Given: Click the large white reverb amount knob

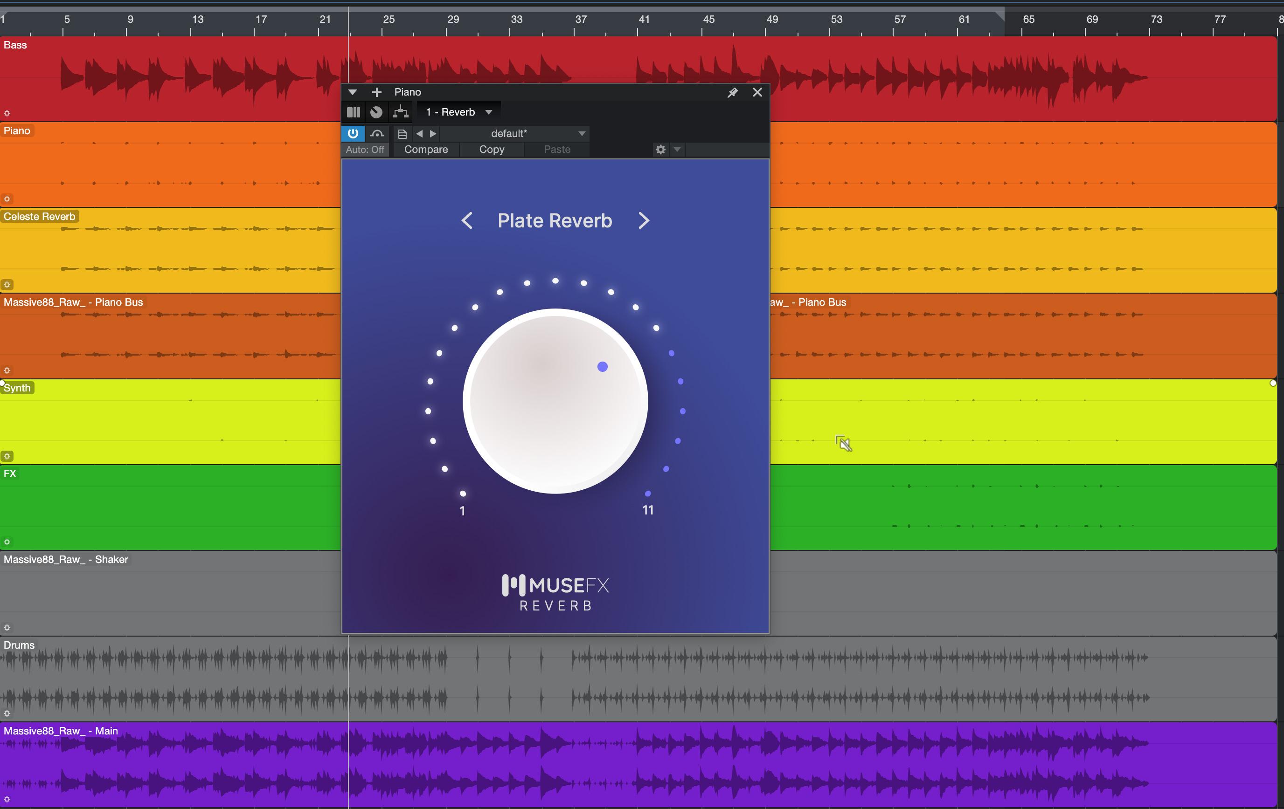Looking at the screenshot, I should pos(555,401).
